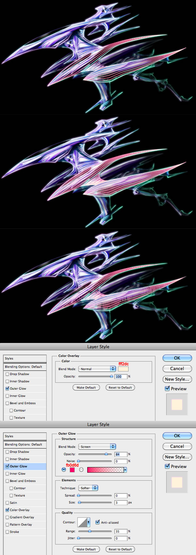Click the Contour curve thumbnail
The width and height of the screenshot is (196, 555).
[82, 522]
